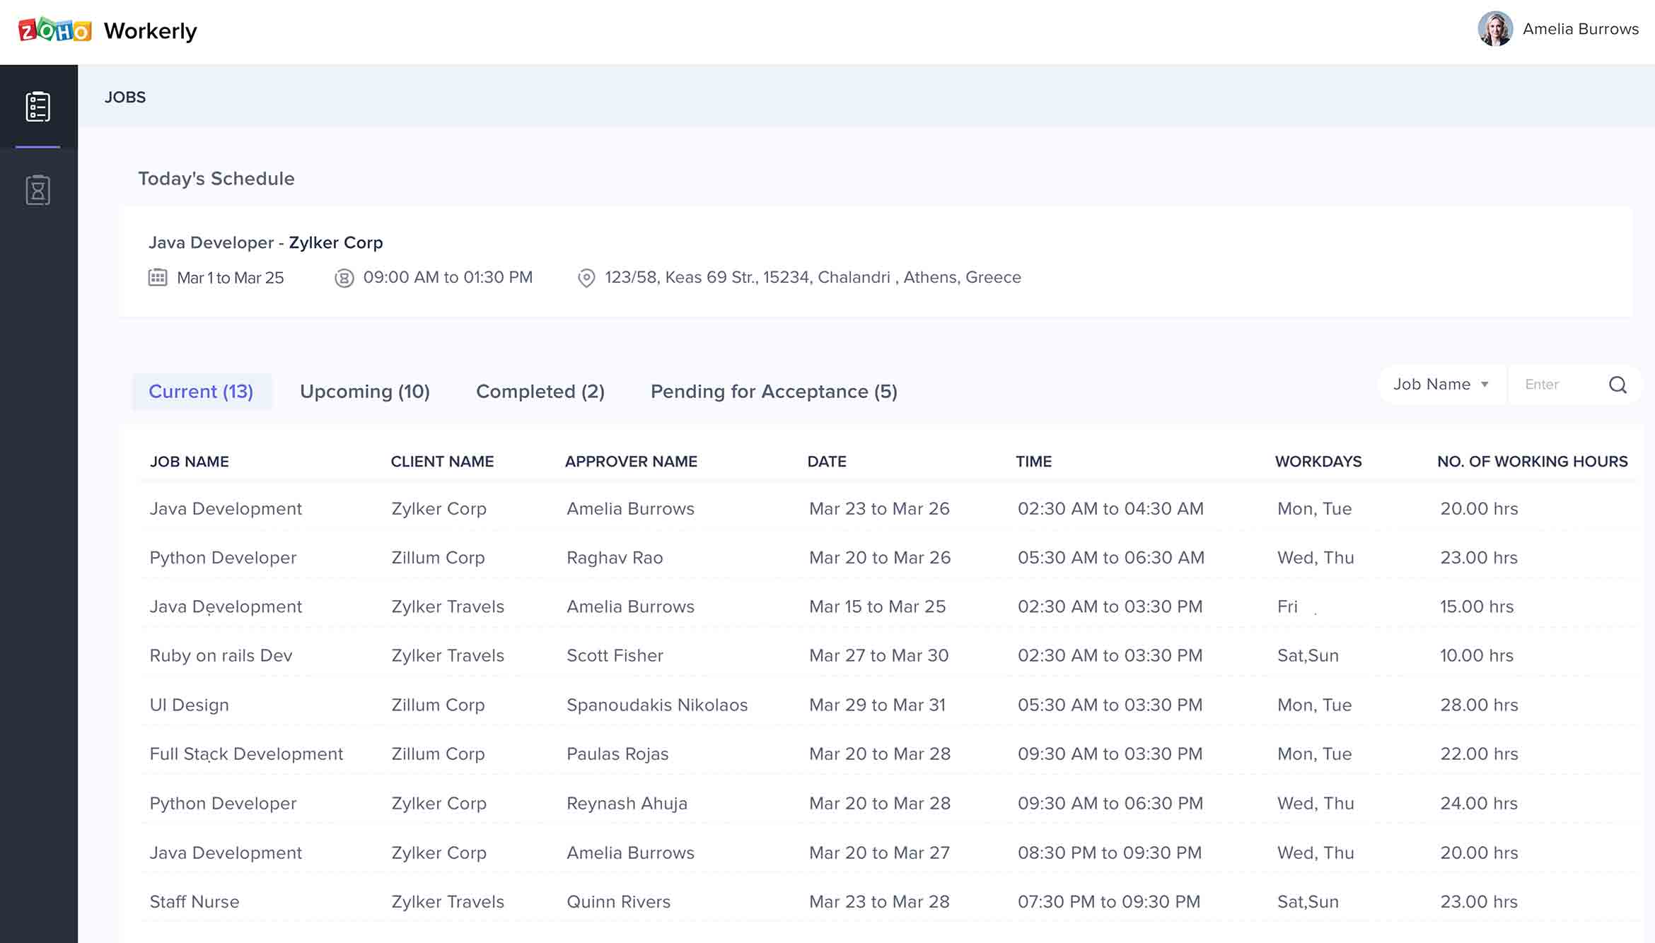Click the CLIENT NAME column header
The width and height of the screenshot is (1655, 943).
442,462
